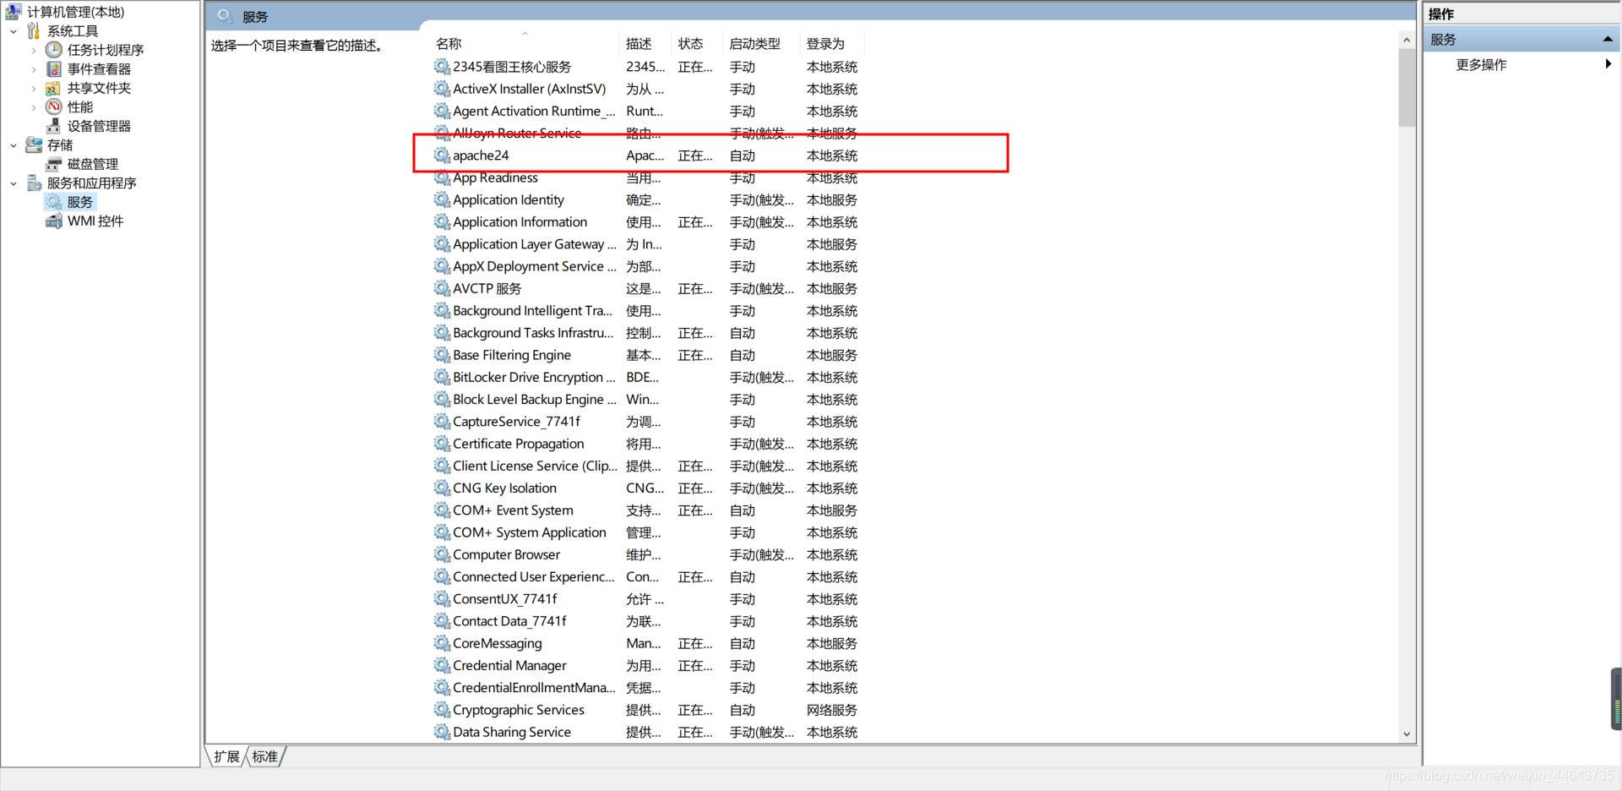Image resolution: width=1622 pixels, height=791 pixels.
Task: Click the Task Scheduler (任务计划程序) clock icon
Action: 54,50
